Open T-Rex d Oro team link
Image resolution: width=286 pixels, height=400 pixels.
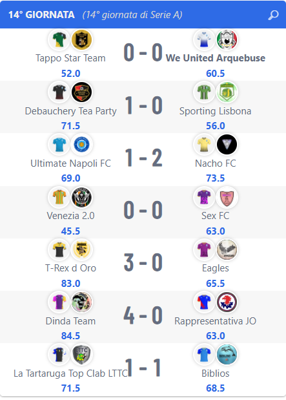[x=70, y=268]
